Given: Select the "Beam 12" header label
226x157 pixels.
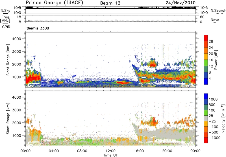Looking at the screenshot, I should point(110,3).
